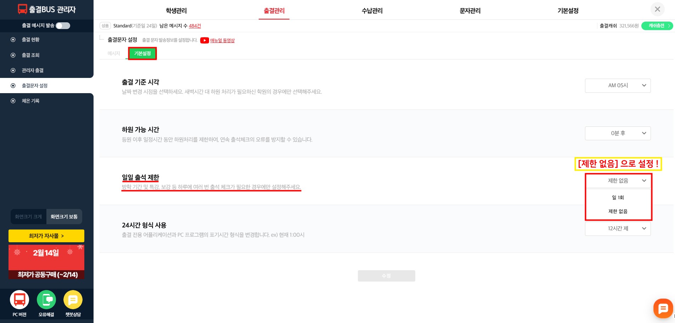Click the 출결BUS 관리자 logo
This screenshot has height=323, width=675.
tap(47, 10)
